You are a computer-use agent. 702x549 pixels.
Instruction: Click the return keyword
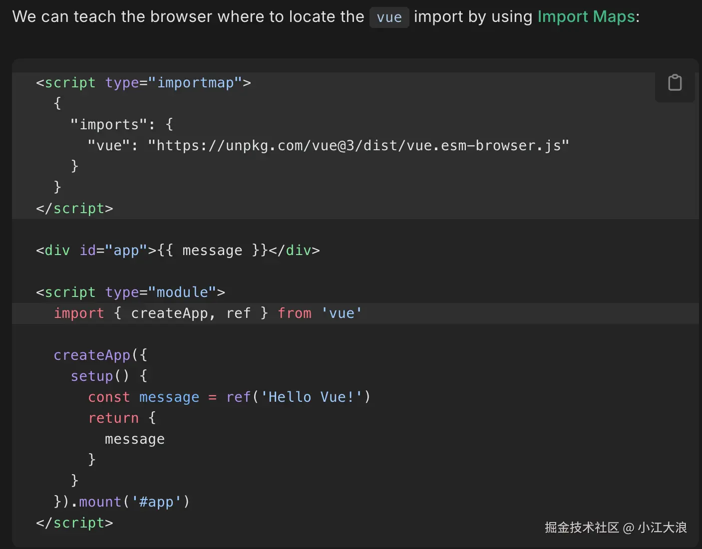(113, 418)
